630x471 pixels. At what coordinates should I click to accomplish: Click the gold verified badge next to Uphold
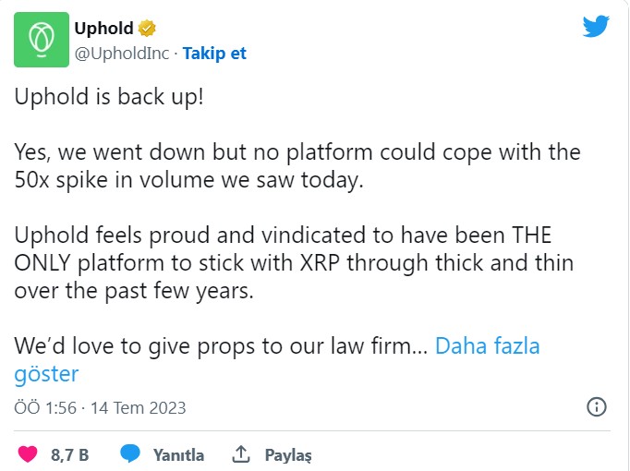coord(147,29)
